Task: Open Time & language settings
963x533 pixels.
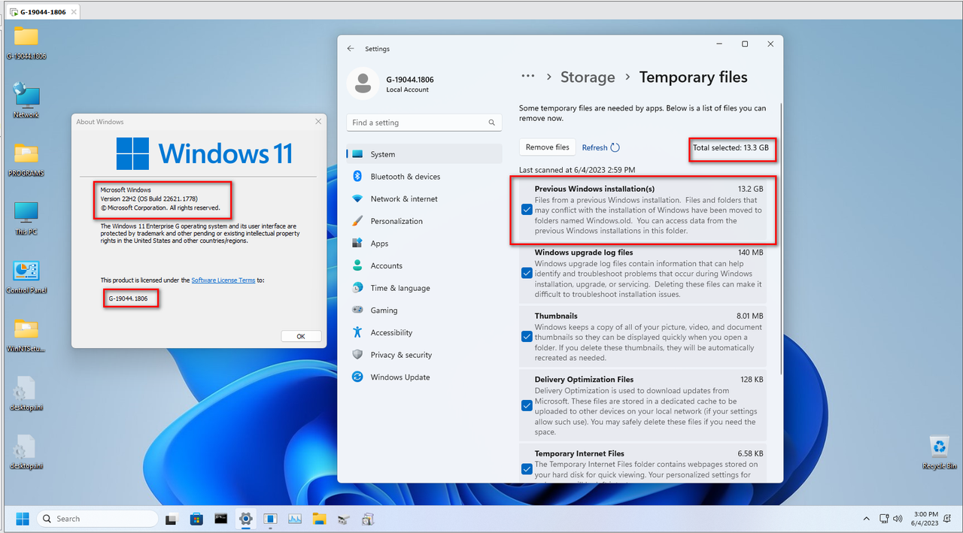Action: pyautogui.click(x=424, y=288)
